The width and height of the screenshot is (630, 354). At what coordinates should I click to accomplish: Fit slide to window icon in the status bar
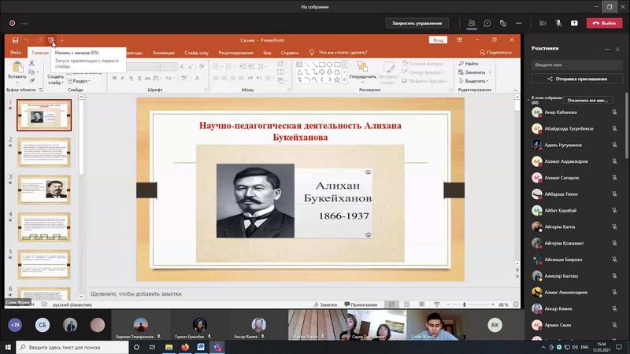coord(516,304)
